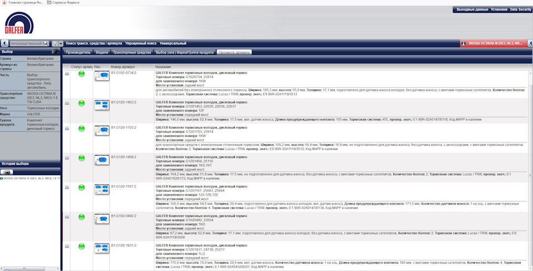Switch to Модели tab
533x271 pixels.
point(102,53)
